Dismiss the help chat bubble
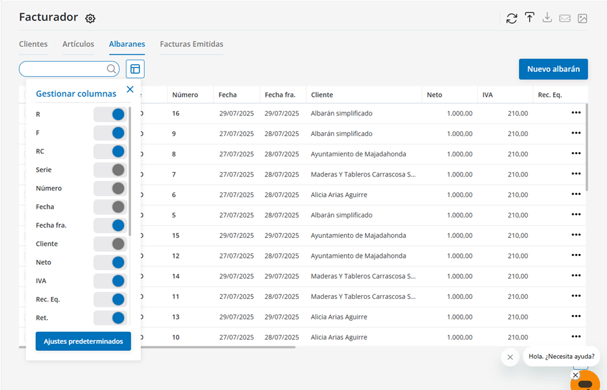The height and width of the screenshot is (390, 607). pos(510,357)
